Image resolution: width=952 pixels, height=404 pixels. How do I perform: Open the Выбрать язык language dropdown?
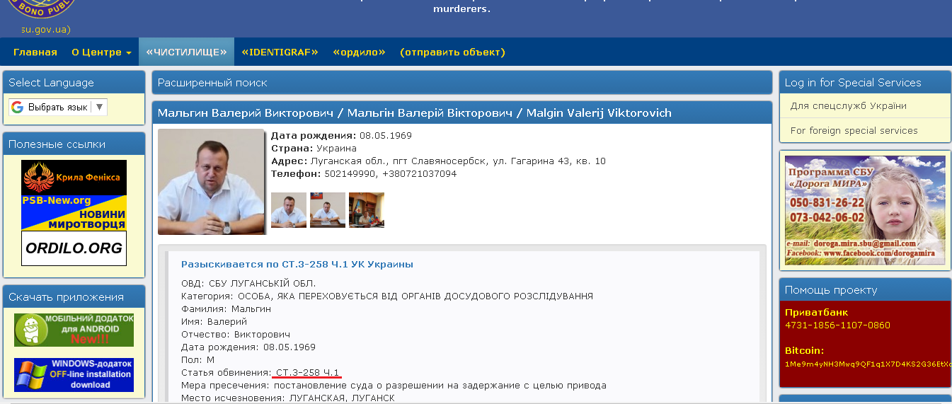[58, 108]
